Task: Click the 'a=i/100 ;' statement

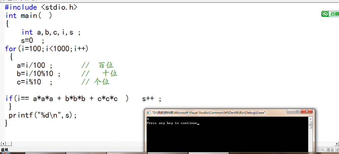Action: [x=35, y=65]
